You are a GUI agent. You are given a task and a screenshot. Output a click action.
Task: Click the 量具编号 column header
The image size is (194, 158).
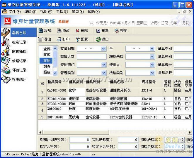(57, 83)
